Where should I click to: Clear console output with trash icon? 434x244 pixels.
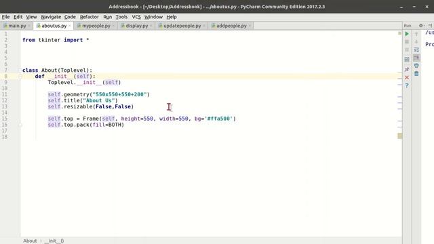pyautogui.click(x=416, y=74)
